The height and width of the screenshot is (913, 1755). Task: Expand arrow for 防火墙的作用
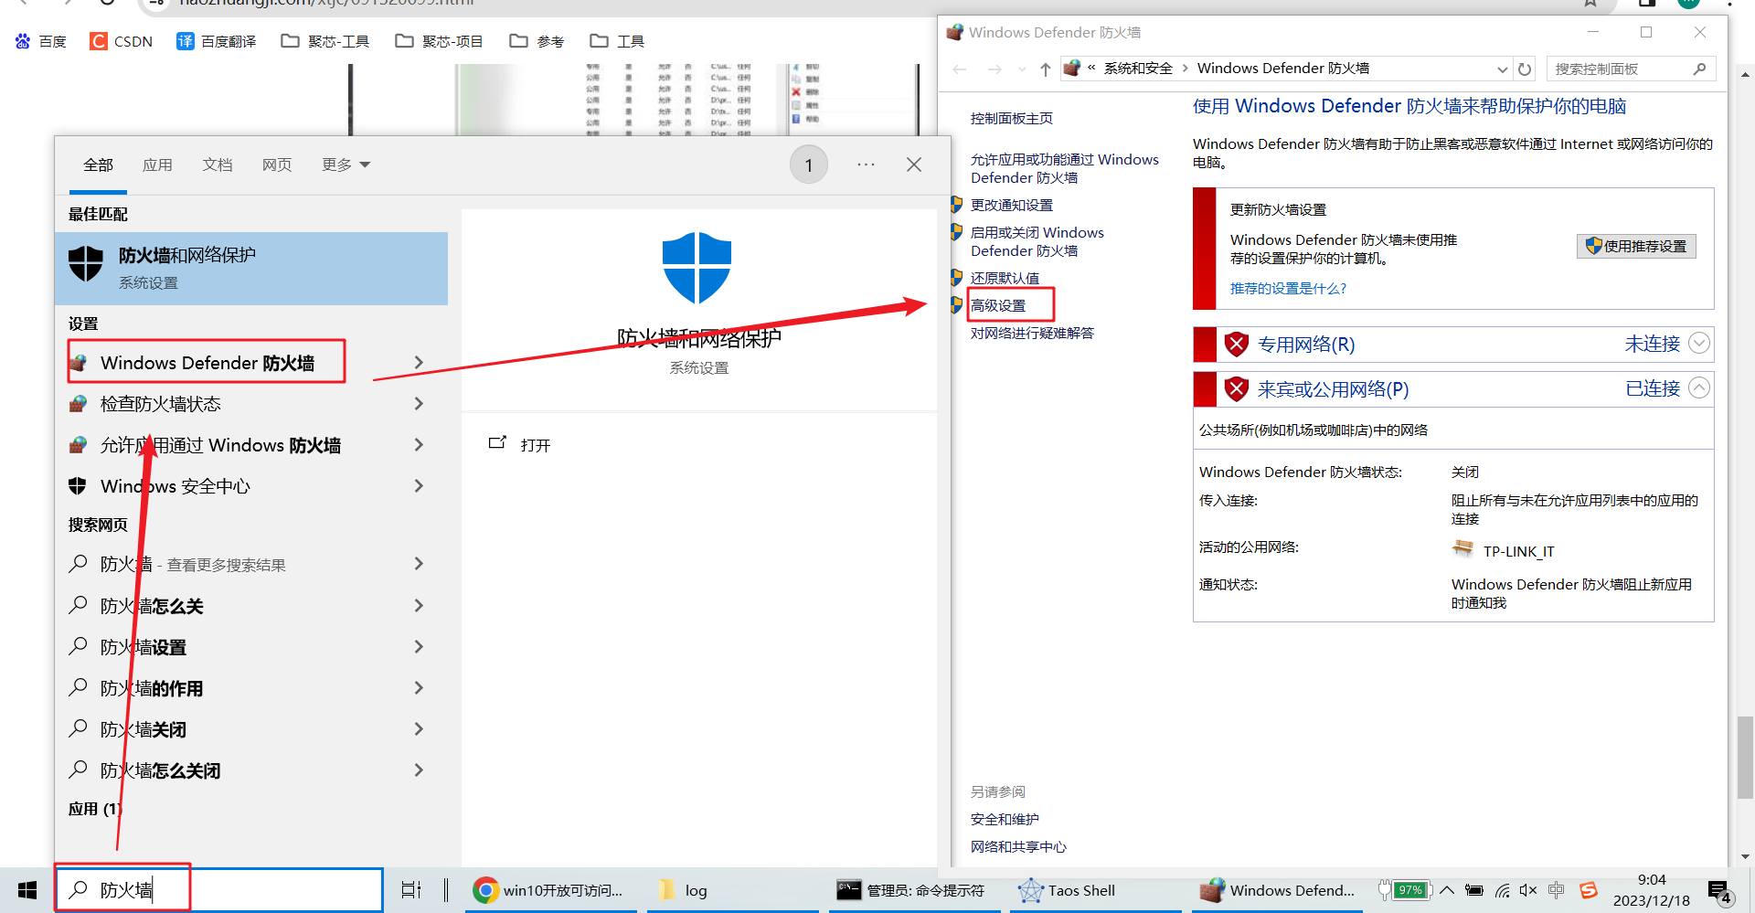(419, 688)
